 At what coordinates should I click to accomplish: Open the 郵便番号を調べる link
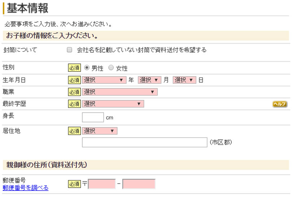click(x=25, y=188)
